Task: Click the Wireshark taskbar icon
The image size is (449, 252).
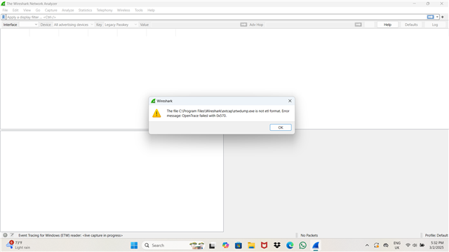Action: click(x=316, y=246)
